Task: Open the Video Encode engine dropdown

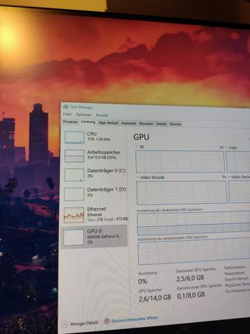Action: [138, 177]
